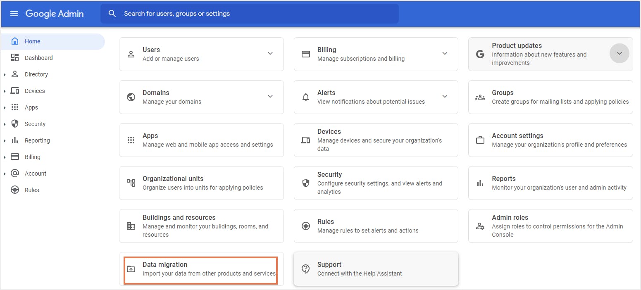Click the Support help assistant icon

[x=306, y=269]
